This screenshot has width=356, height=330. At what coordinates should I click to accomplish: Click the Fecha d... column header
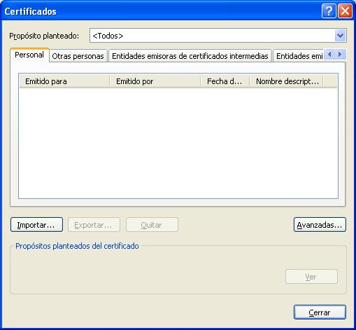click(x=225, y=81)
